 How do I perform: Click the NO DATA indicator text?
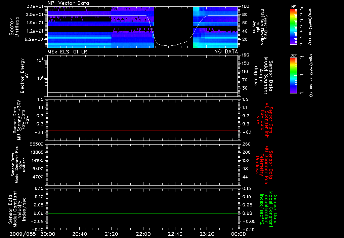click(x=226, y=51)
